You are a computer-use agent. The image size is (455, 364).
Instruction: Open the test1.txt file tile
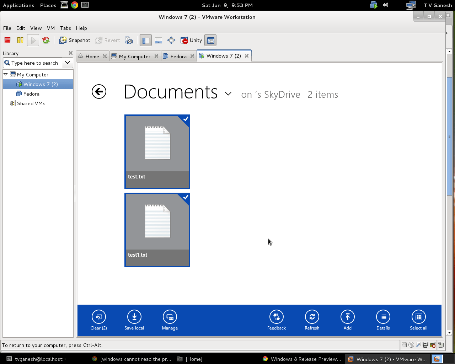pos(157,230)
